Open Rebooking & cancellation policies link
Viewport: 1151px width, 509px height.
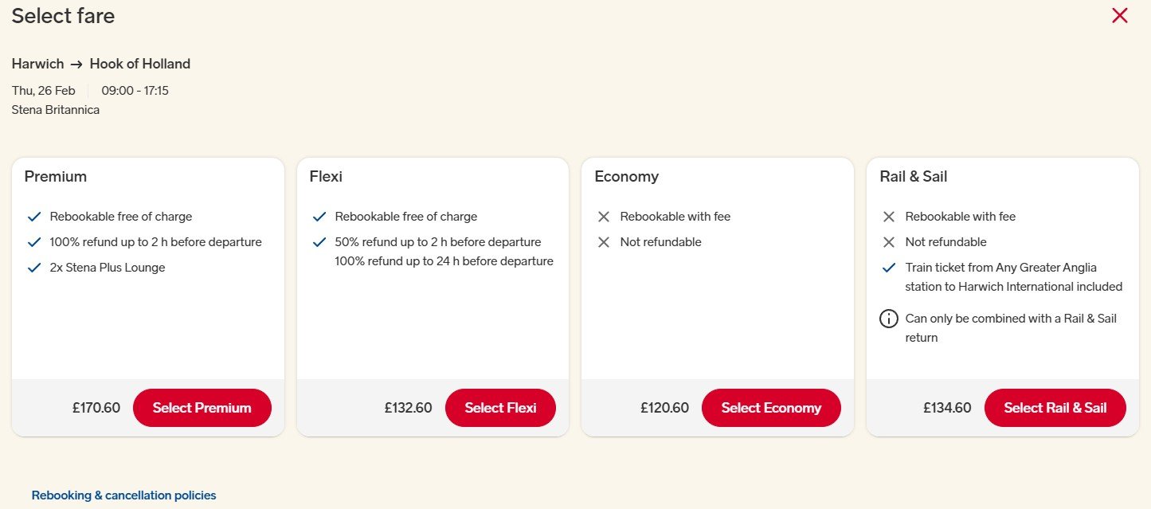(123, 495)
